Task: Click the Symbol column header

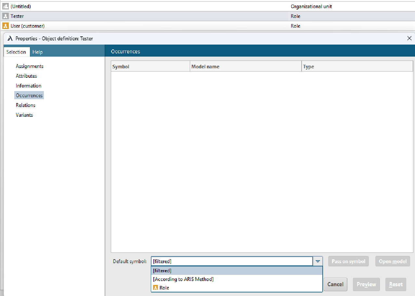Action: pyautogui.click(x=121, y=67)
